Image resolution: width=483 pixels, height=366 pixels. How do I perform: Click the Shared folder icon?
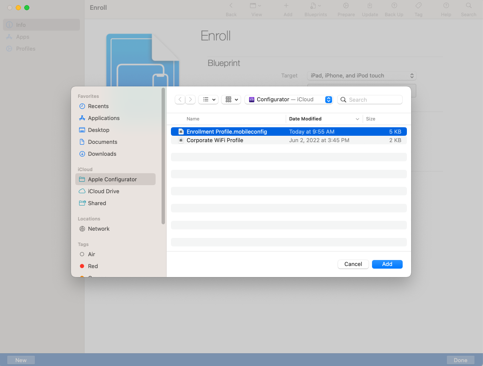(x=82, y=203)
